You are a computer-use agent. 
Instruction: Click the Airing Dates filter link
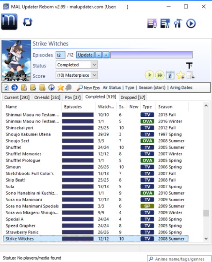tap(181, 87)
